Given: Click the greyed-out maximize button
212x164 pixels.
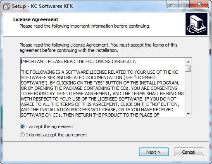Looking at the screenshot, I should click(x=184, y=5).
